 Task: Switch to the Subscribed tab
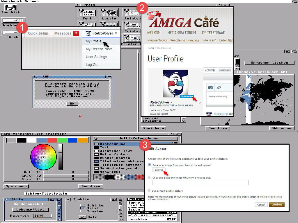pos(225,70)
